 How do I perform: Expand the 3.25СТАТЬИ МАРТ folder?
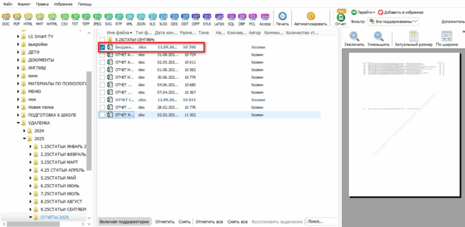[30, 162]
